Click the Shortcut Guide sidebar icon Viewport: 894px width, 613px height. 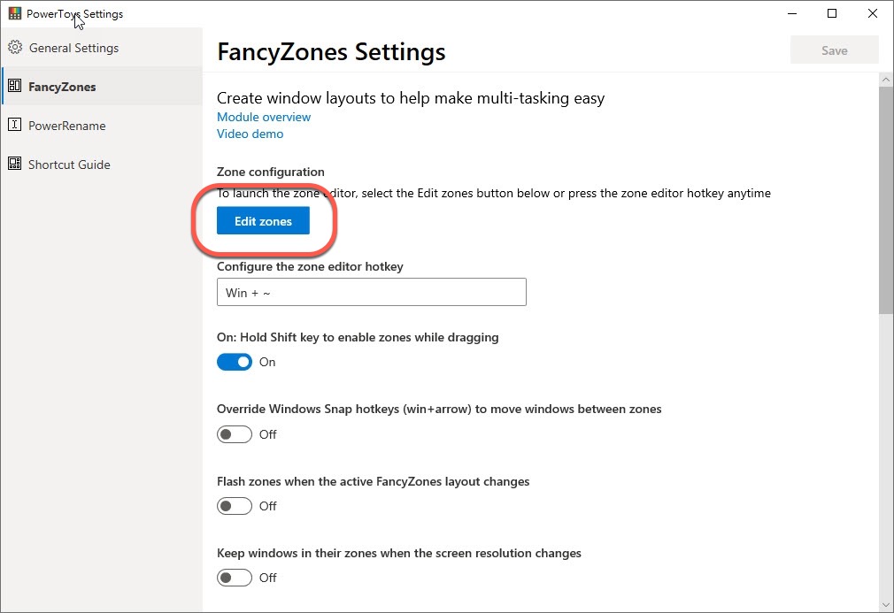click(14, 165)
